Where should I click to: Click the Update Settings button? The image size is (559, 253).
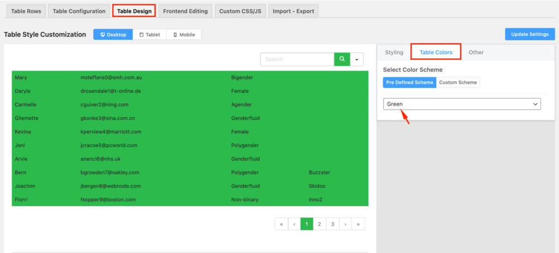point(530,34)
